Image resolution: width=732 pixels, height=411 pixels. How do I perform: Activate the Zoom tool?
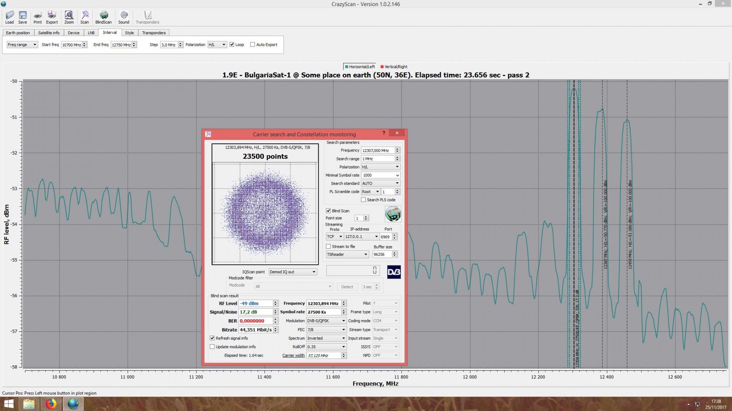[x=69, y=17]
